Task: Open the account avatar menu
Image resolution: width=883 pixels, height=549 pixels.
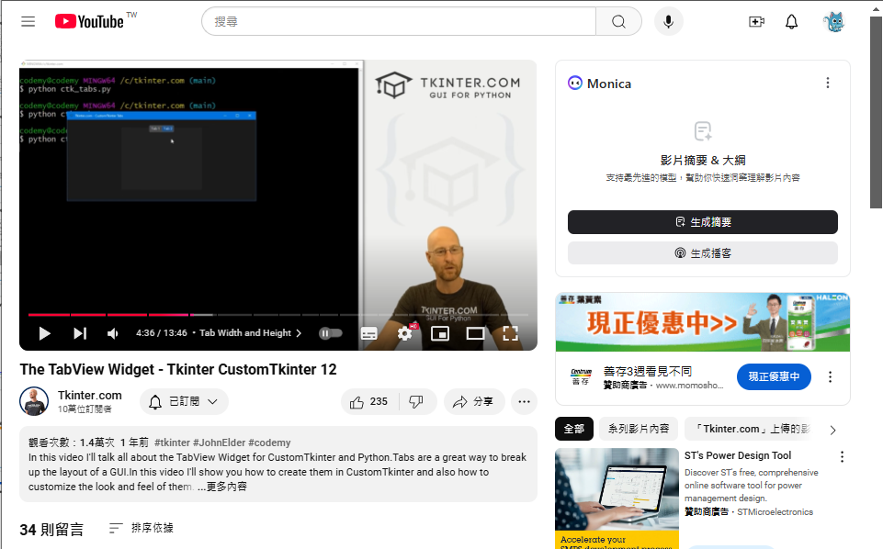Action: [833, 22]
